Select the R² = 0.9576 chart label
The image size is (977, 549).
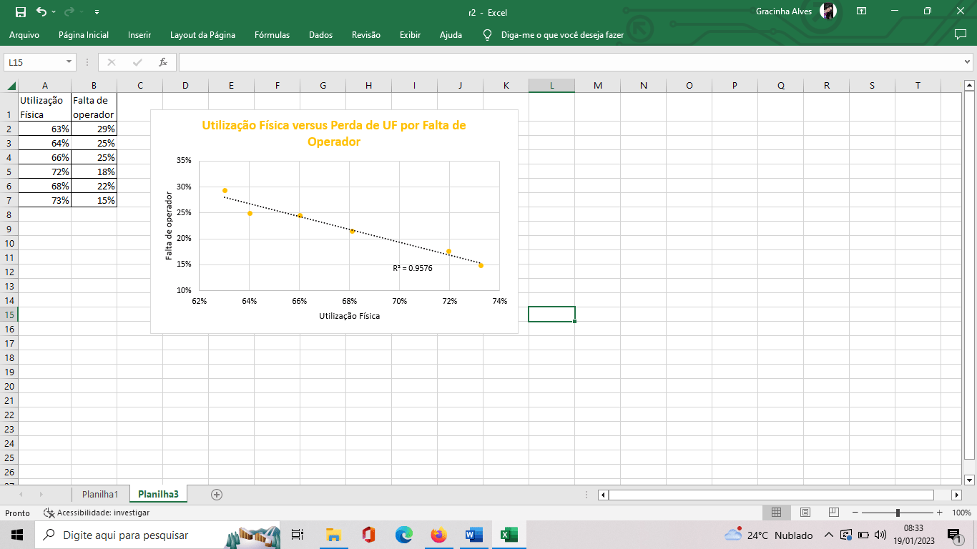(x=413, y=268)
